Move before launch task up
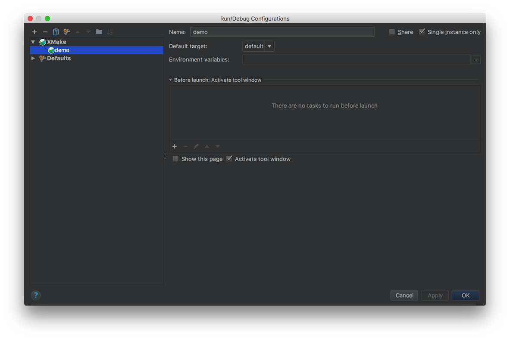The width and height of the screenshot is (510, 340). coord(207,146)
